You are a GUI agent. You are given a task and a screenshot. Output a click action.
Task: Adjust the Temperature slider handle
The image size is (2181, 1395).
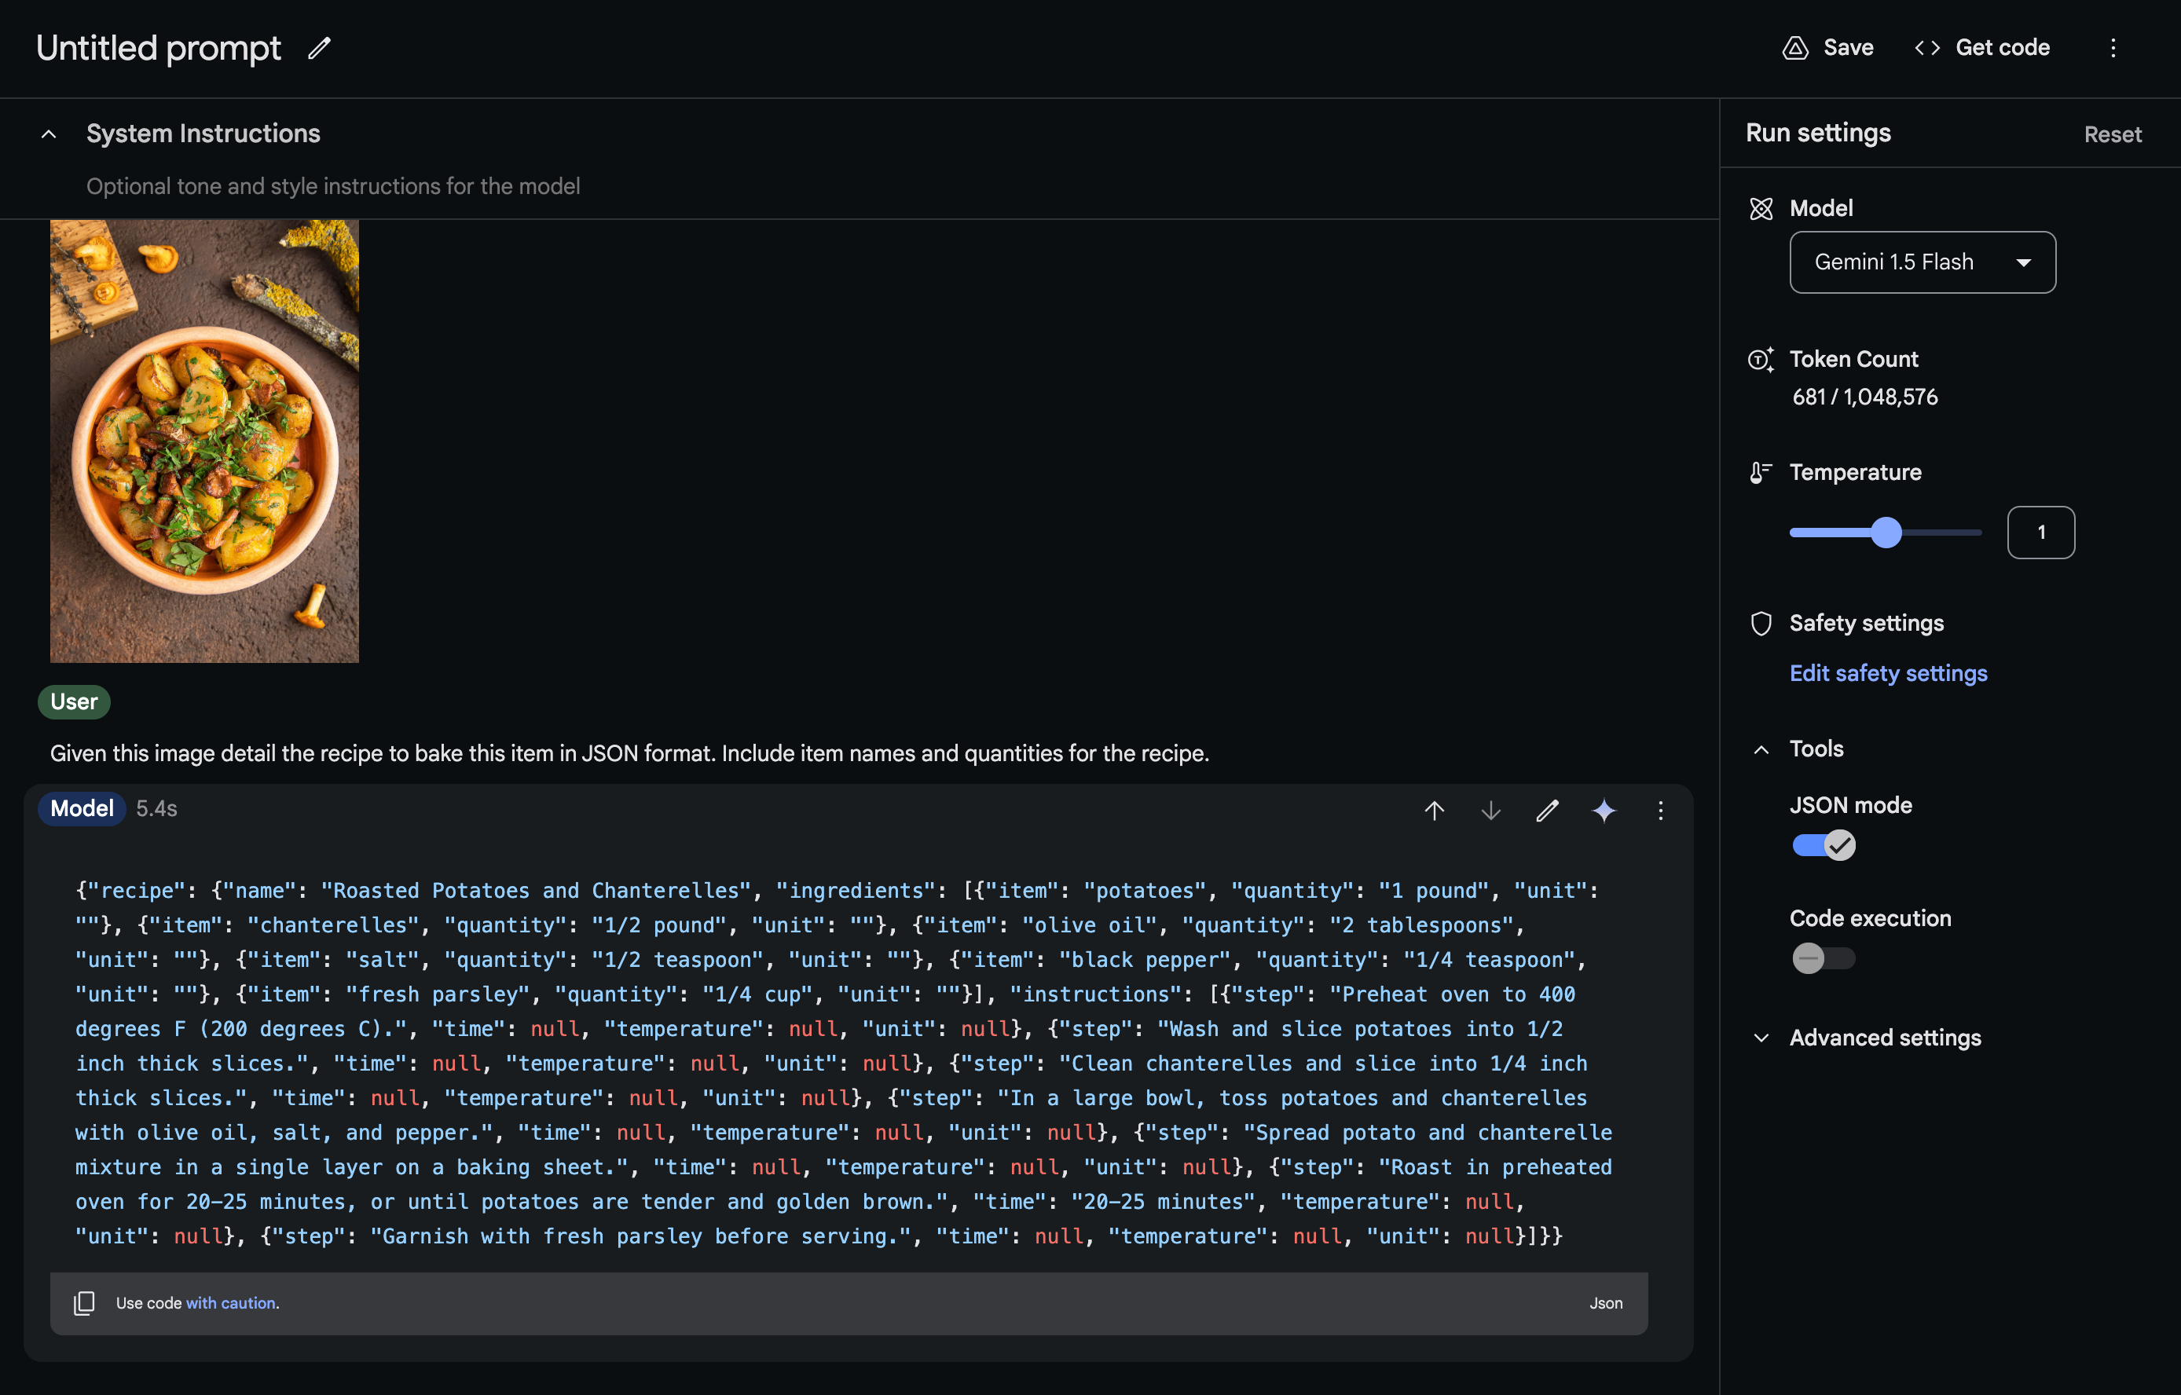pos(1886,533)
